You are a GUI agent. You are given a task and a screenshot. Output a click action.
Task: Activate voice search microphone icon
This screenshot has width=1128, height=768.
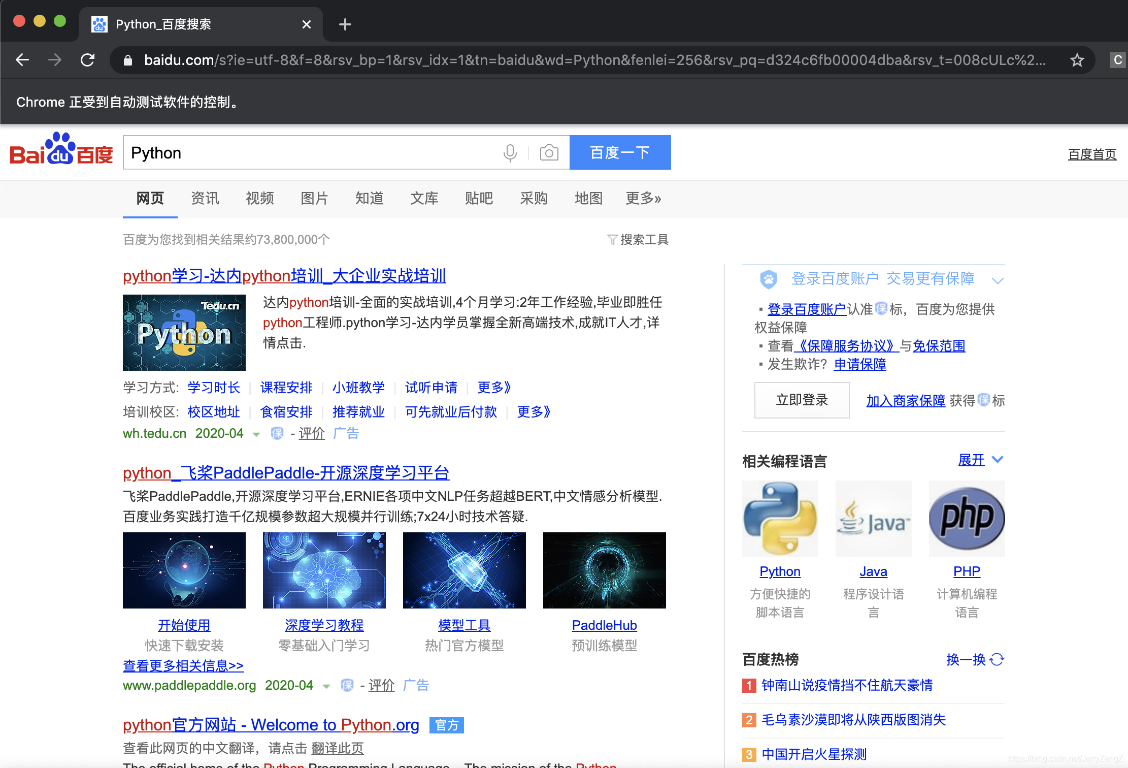510,152
